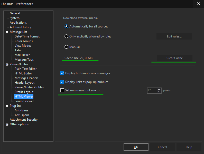
Task: Select the Message List category
Action: click(x=18, y=32)
